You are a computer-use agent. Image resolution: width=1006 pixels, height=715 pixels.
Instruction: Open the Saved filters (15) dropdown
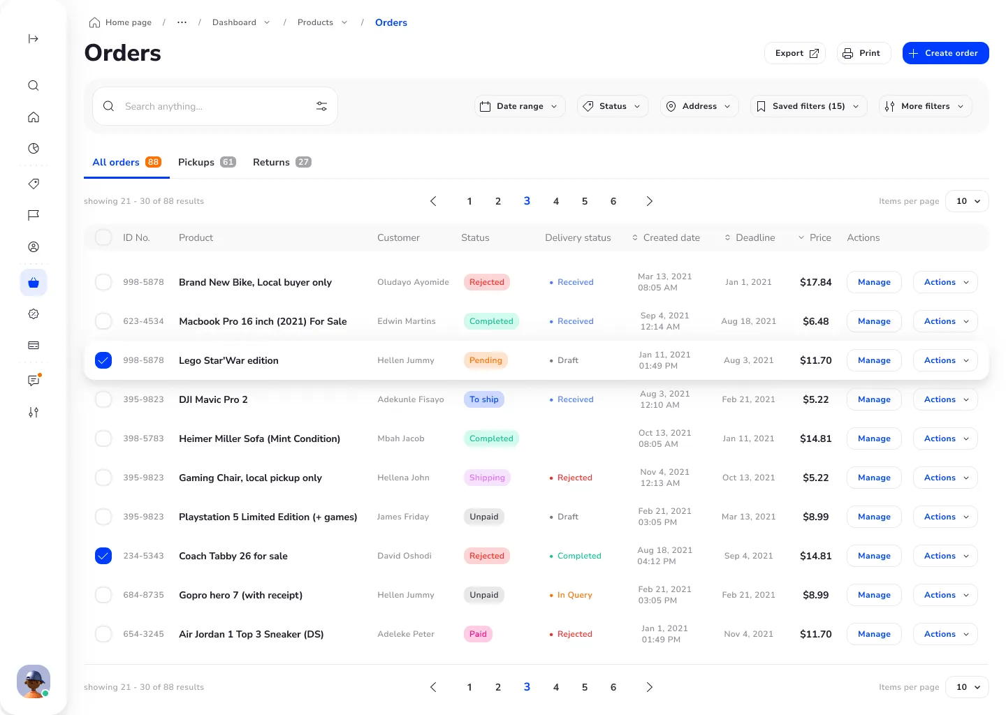click(808, 106)
